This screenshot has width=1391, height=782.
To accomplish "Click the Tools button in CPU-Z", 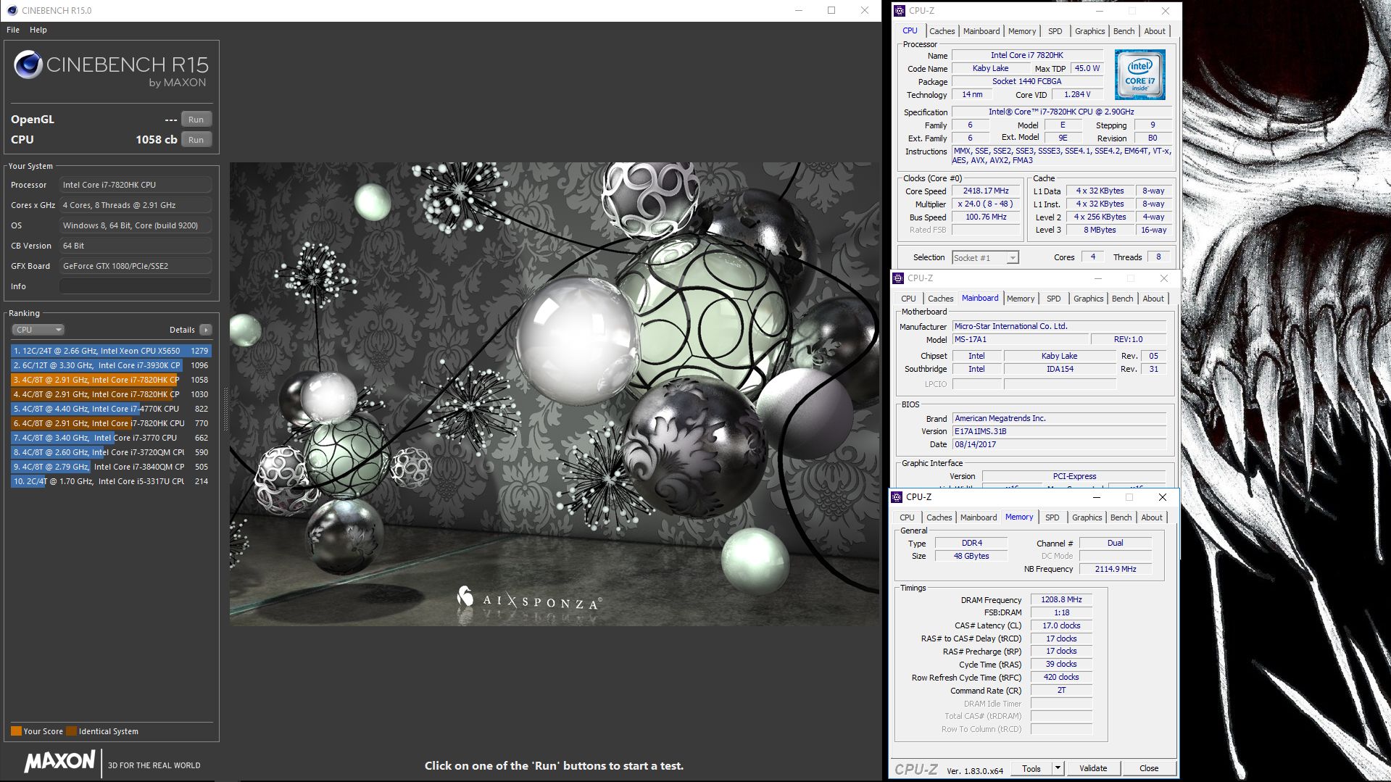I will 1031,768.
